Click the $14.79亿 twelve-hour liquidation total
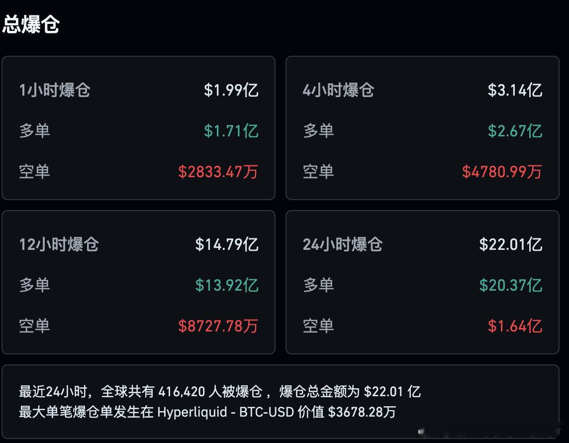This screenshot has height=443, width=569. (228, 244)
